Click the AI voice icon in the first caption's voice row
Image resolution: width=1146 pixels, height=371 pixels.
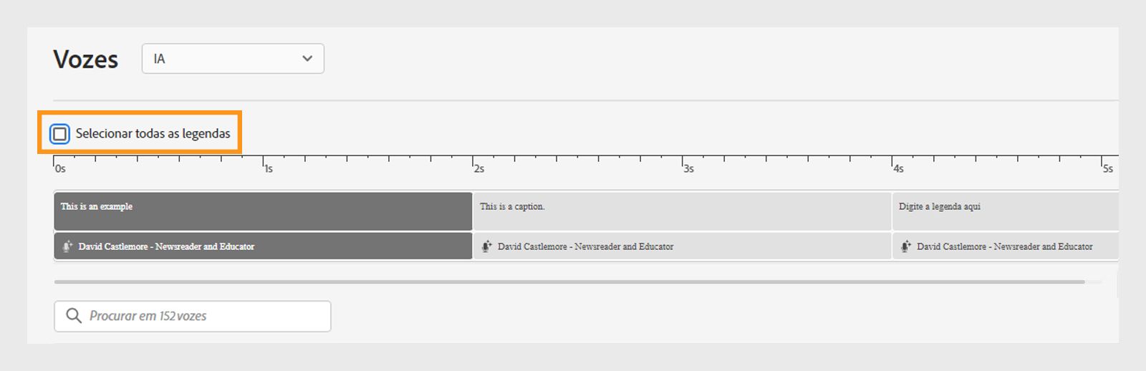(x=67, y=246)
